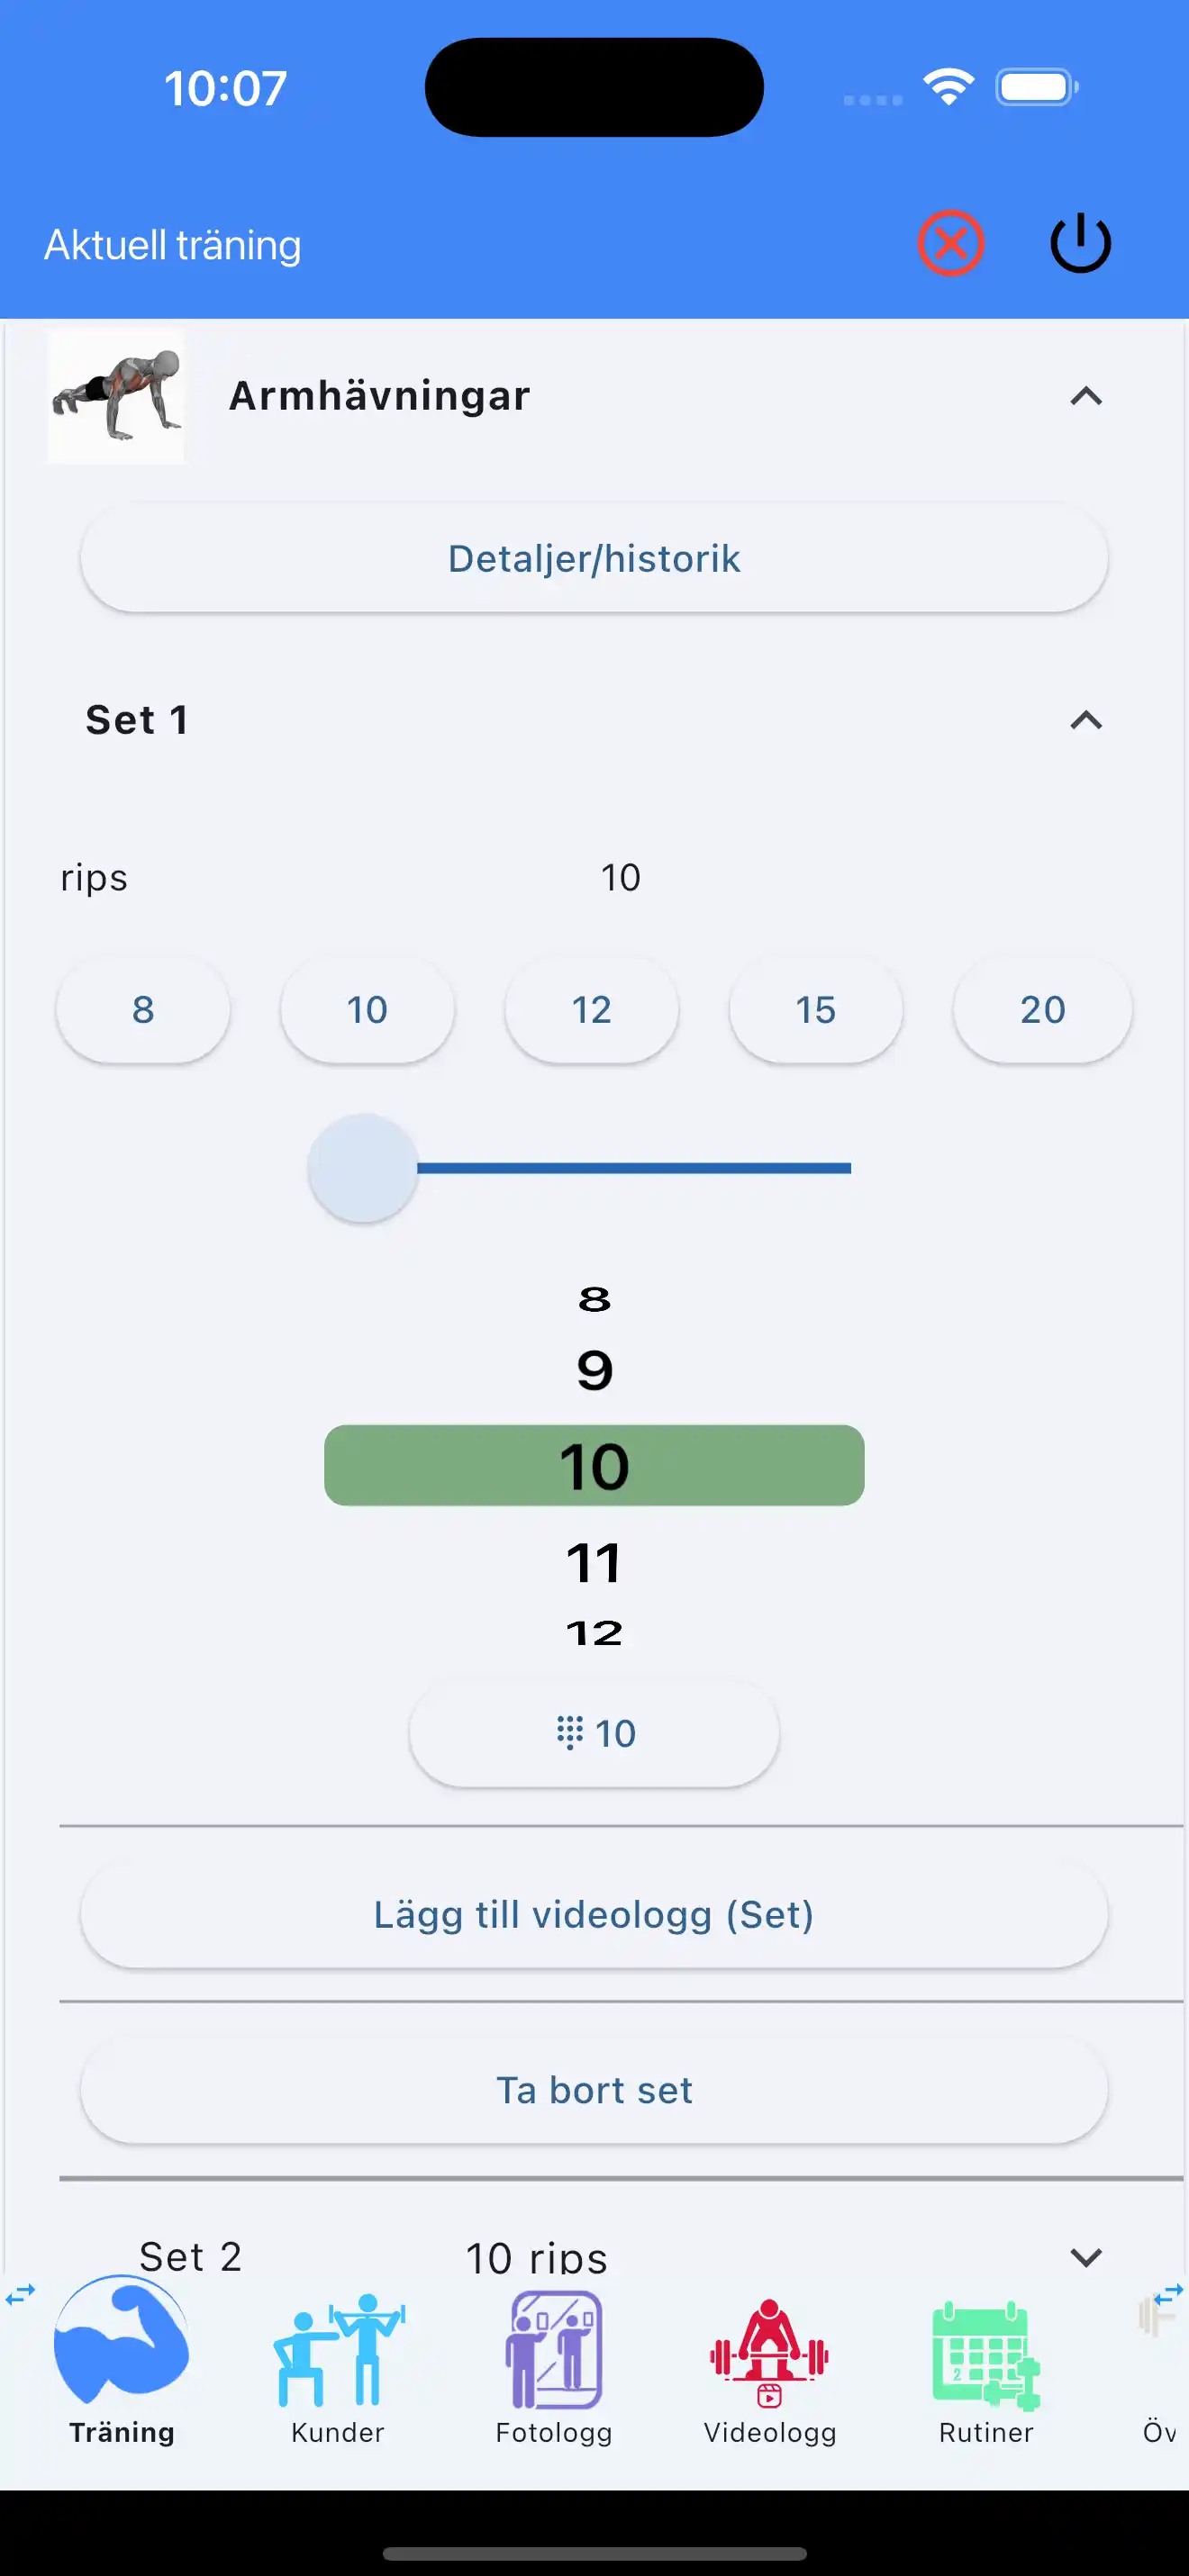
Task: Tap Lägg till videologg (Set) button
Action: click(x=594, y=1915)
